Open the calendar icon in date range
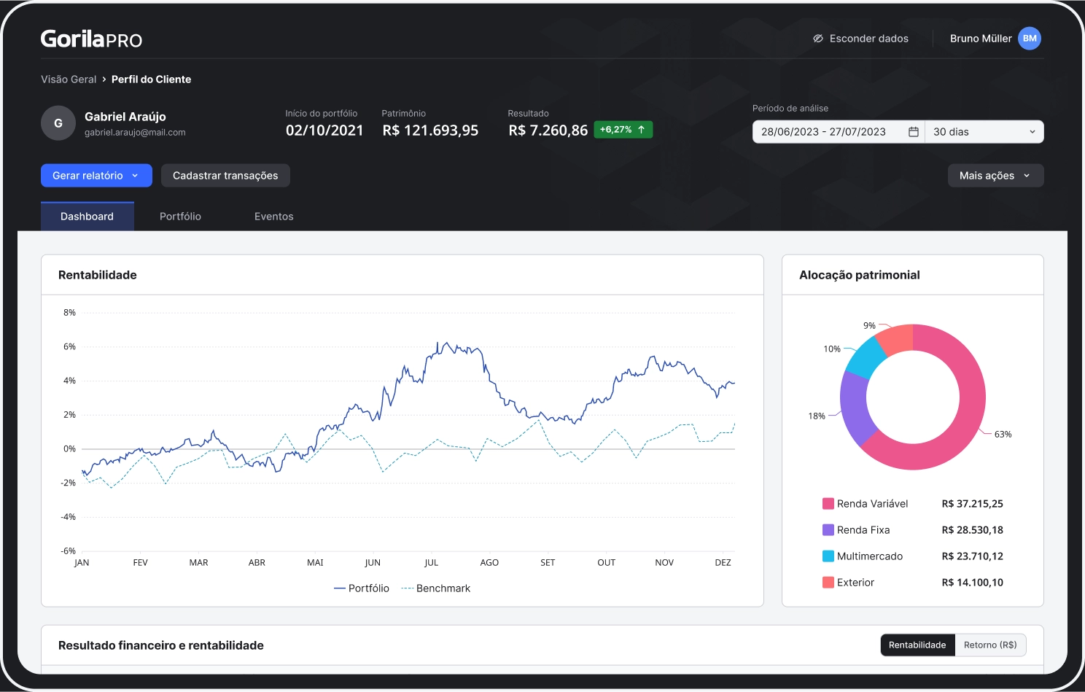The image size is (1085, 692). (x=913, y=132)
